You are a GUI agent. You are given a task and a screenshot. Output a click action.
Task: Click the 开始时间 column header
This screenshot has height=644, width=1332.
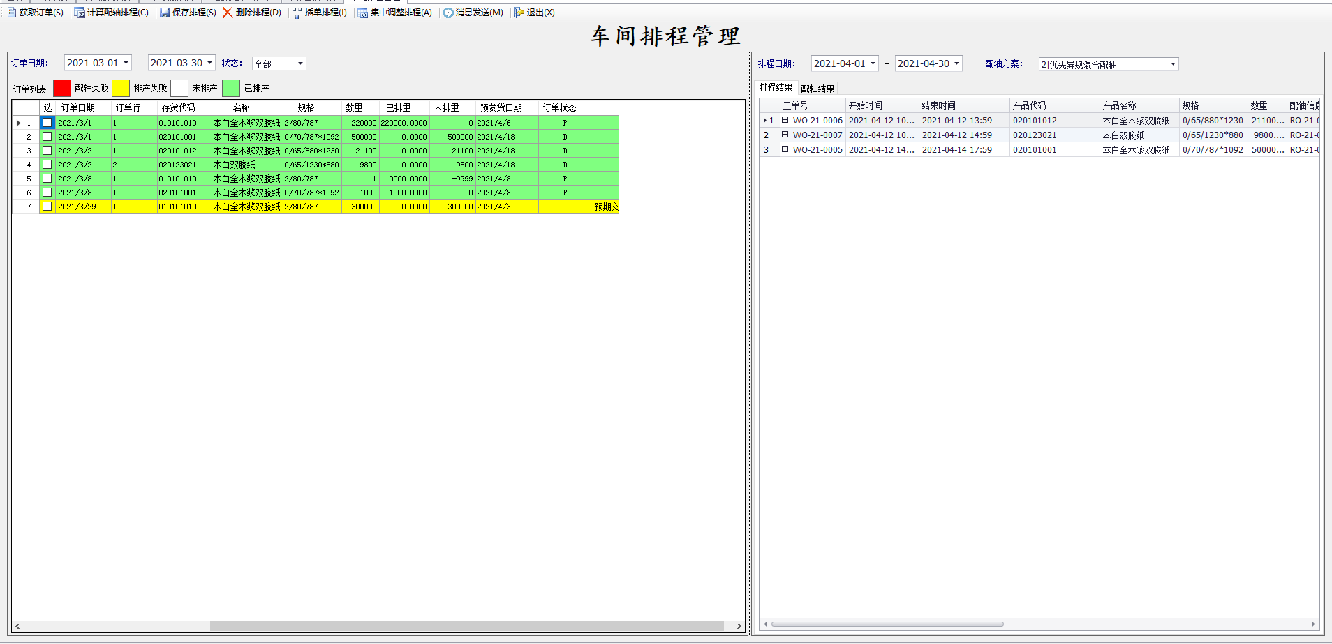(x=866, y=105)
